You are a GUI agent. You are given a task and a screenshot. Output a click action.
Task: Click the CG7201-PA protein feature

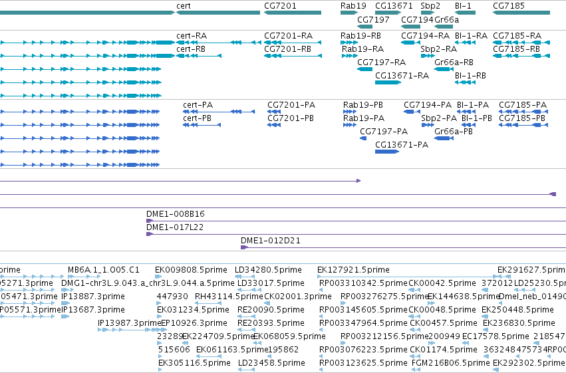coord(274,112)
